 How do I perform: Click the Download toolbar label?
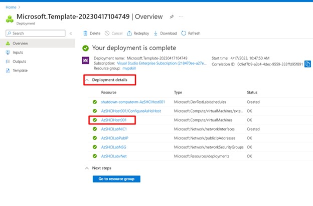[169, 33]
